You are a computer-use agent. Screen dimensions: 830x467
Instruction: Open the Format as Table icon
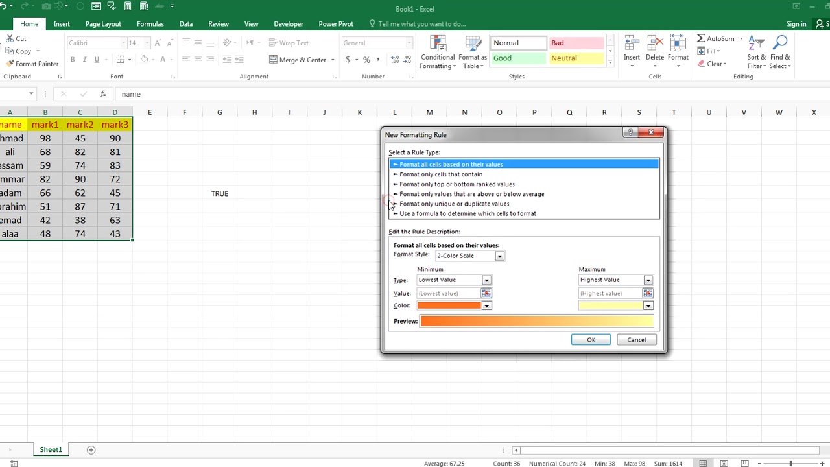pyautogui.click(x=472, y=52)
